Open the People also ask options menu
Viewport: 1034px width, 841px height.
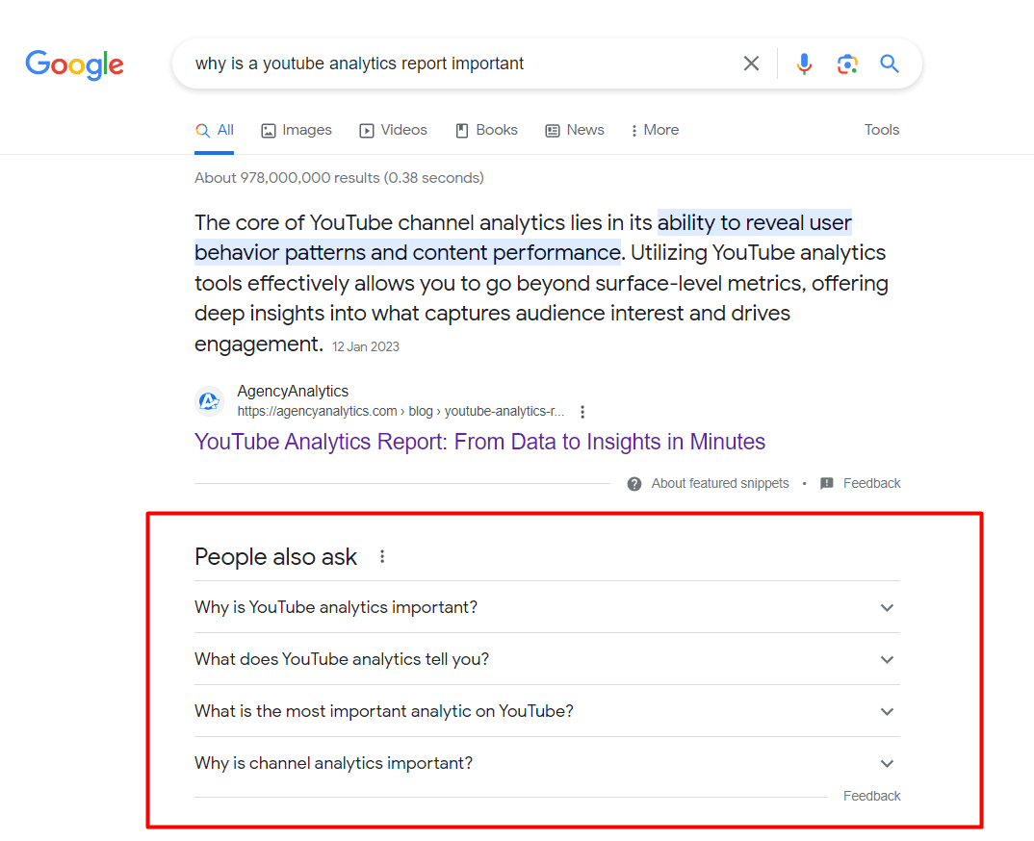pyautogui.click(x=382, y=556)
